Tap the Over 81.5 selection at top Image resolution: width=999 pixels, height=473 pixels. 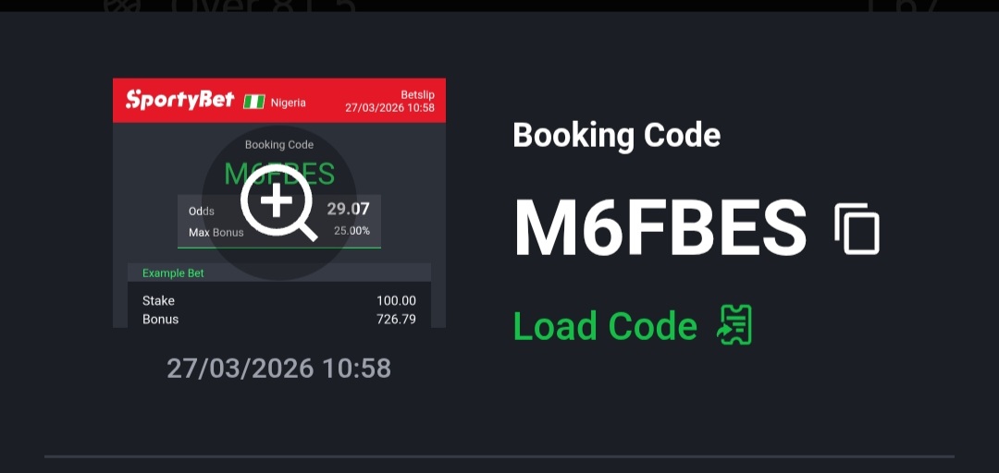[263, 6]
